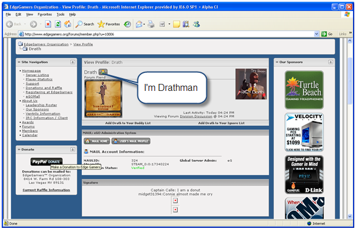Click the address bar URL field
This screenshot has height=229, width=356.
tap(167, 34)
